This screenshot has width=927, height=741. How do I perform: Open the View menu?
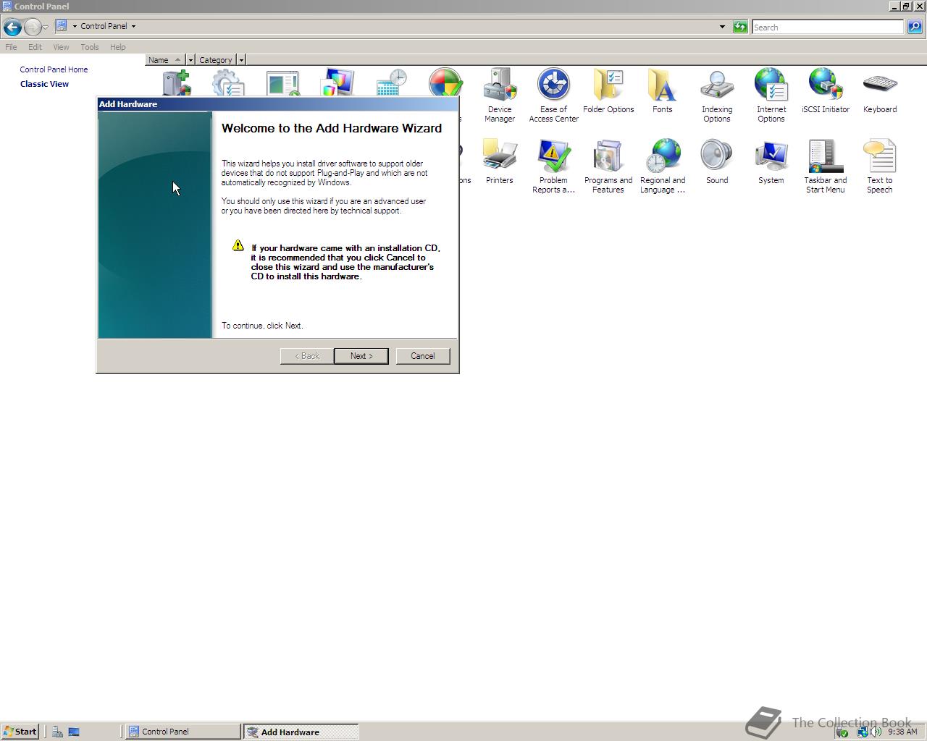point(61,47)
